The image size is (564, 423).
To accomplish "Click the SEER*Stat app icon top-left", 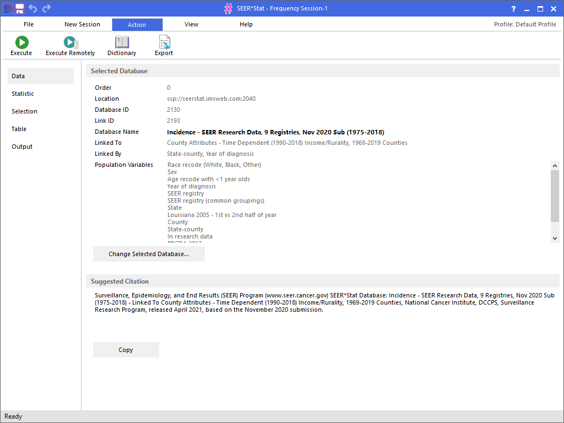I will [x=8, y=8].
